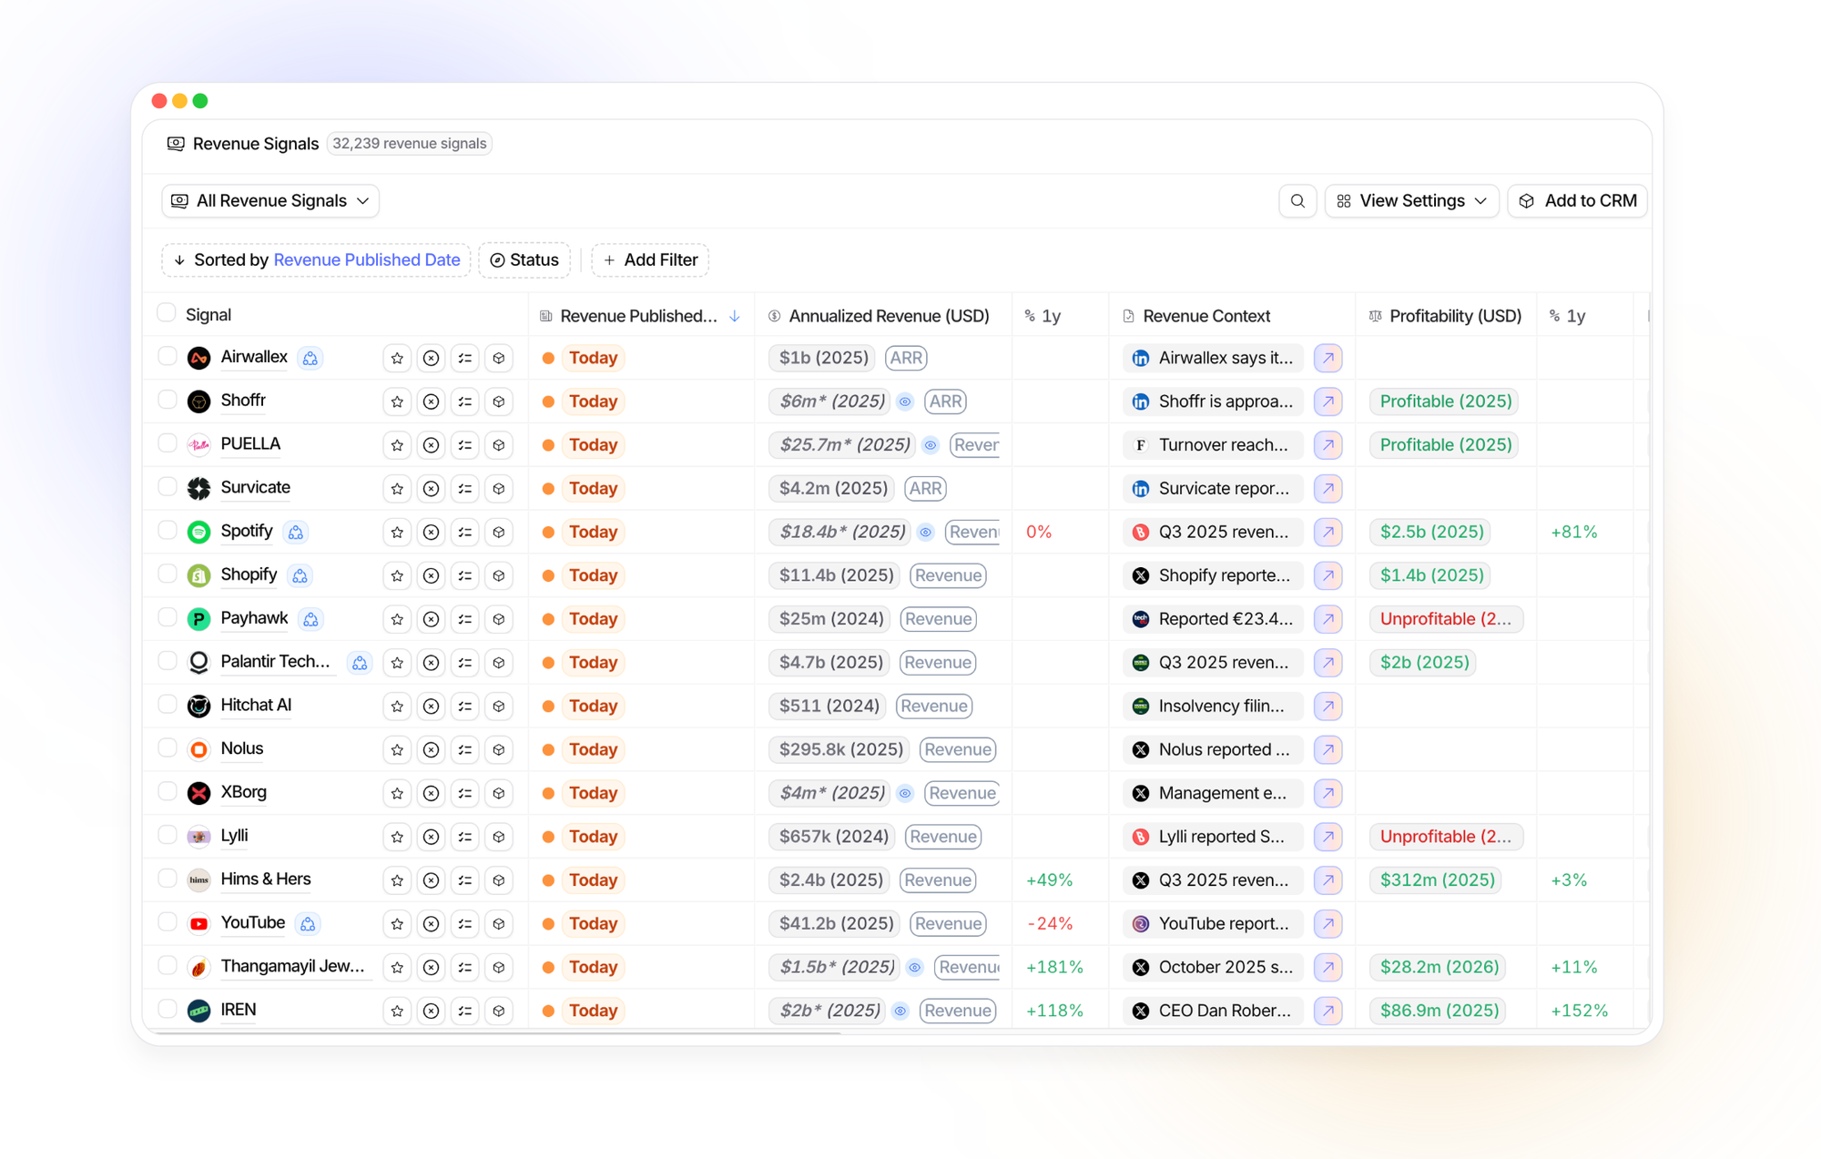Expand the All Revenue Signals dropdown
Viewport: 1821px width, 1159px height.
click(270, 201)
